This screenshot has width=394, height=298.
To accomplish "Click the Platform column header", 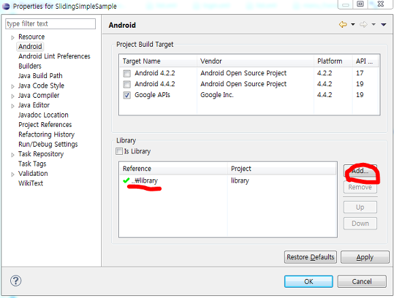I will tap(333, 61).
